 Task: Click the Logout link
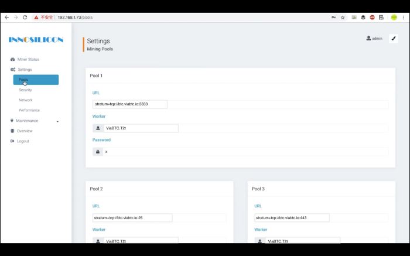click(23, 141)
